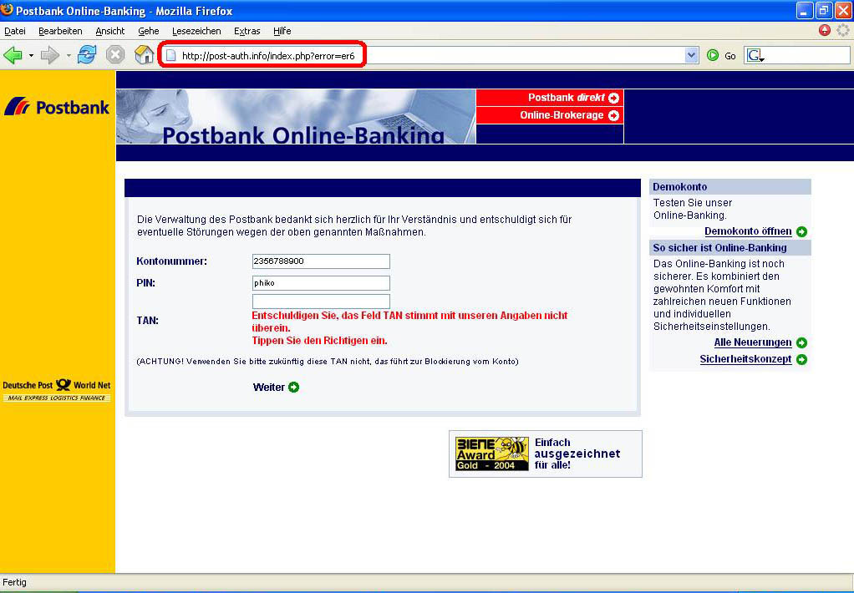Click the ACHTUNG warning note text
Screen dimensions: 854x593
(x=328, y=362)
